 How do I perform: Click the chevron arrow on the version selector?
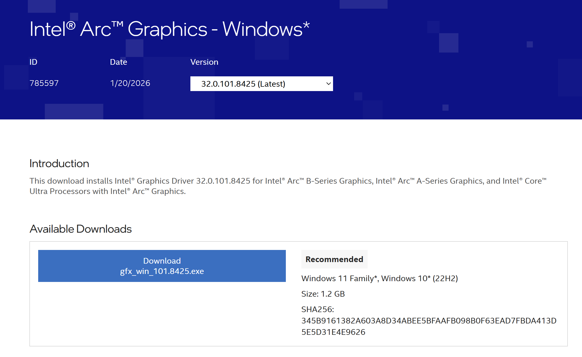coord(328,84)
